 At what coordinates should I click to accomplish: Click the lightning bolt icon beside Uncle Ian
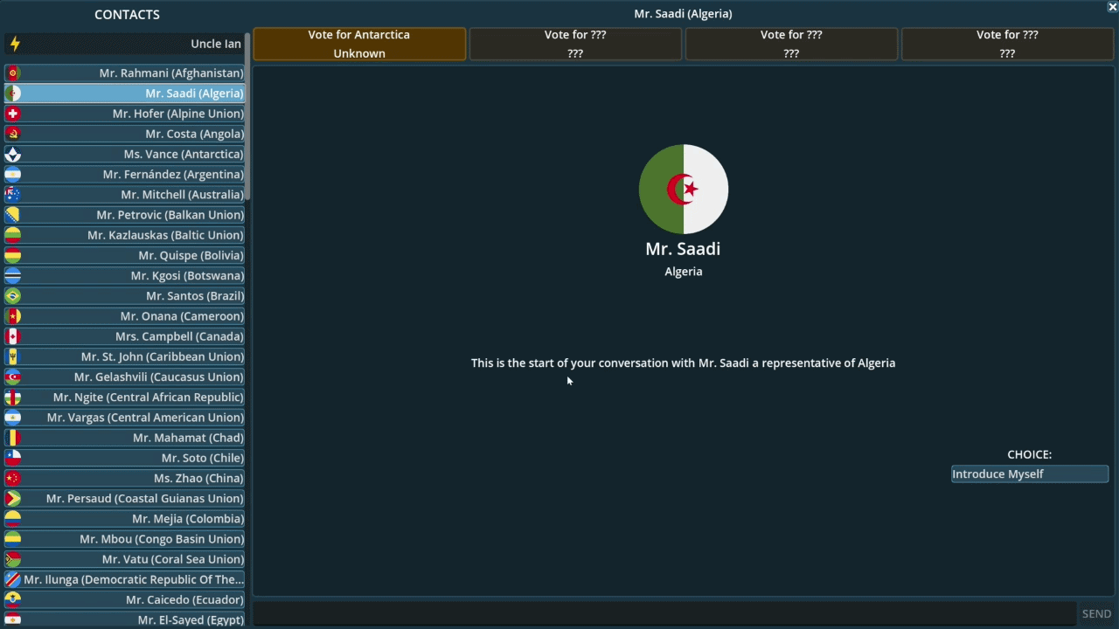[14, 44]
